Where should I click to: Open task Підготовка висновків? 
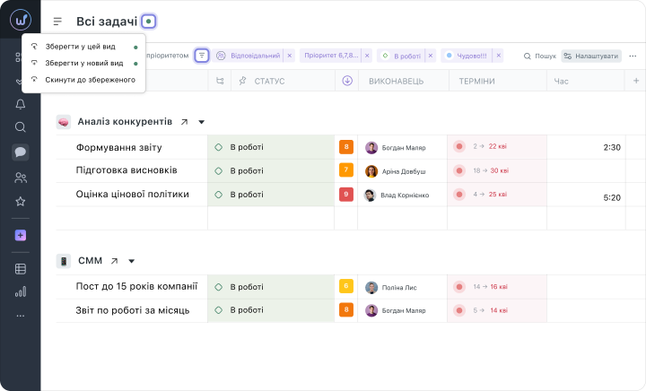[127, 170]
